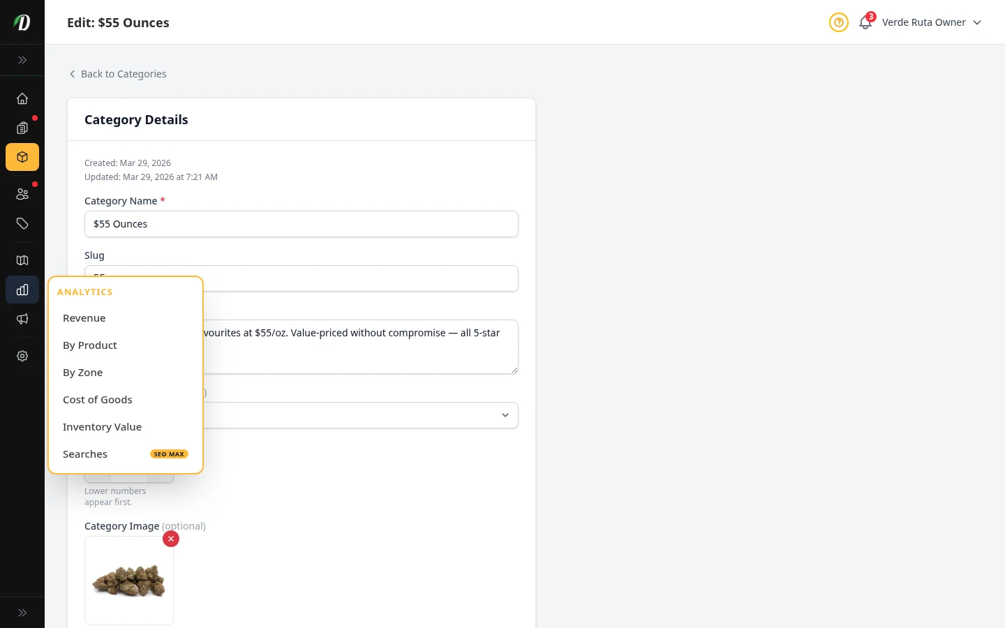The image size is (1005, 628).
Task: Go Back to Categories
Action: [117, 74]
